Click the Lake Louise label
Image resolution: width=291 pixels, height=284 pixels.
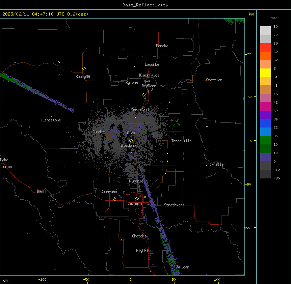click(6, 163)
